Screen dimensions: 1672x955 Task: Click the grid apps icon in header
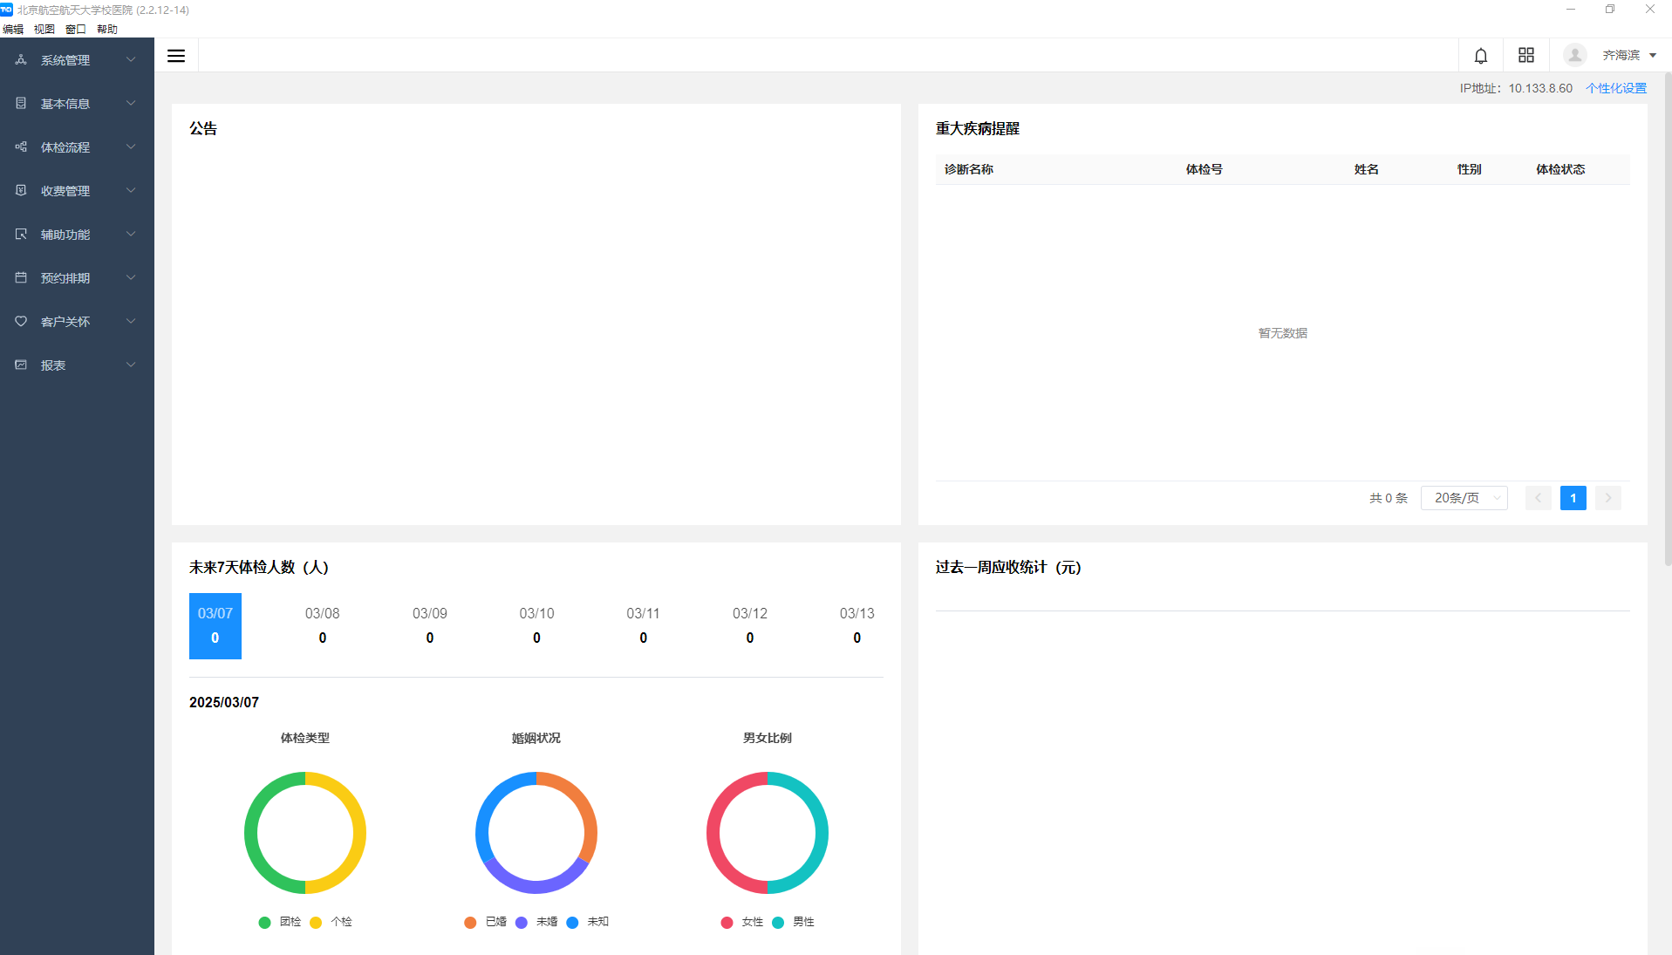(1525, 56)
